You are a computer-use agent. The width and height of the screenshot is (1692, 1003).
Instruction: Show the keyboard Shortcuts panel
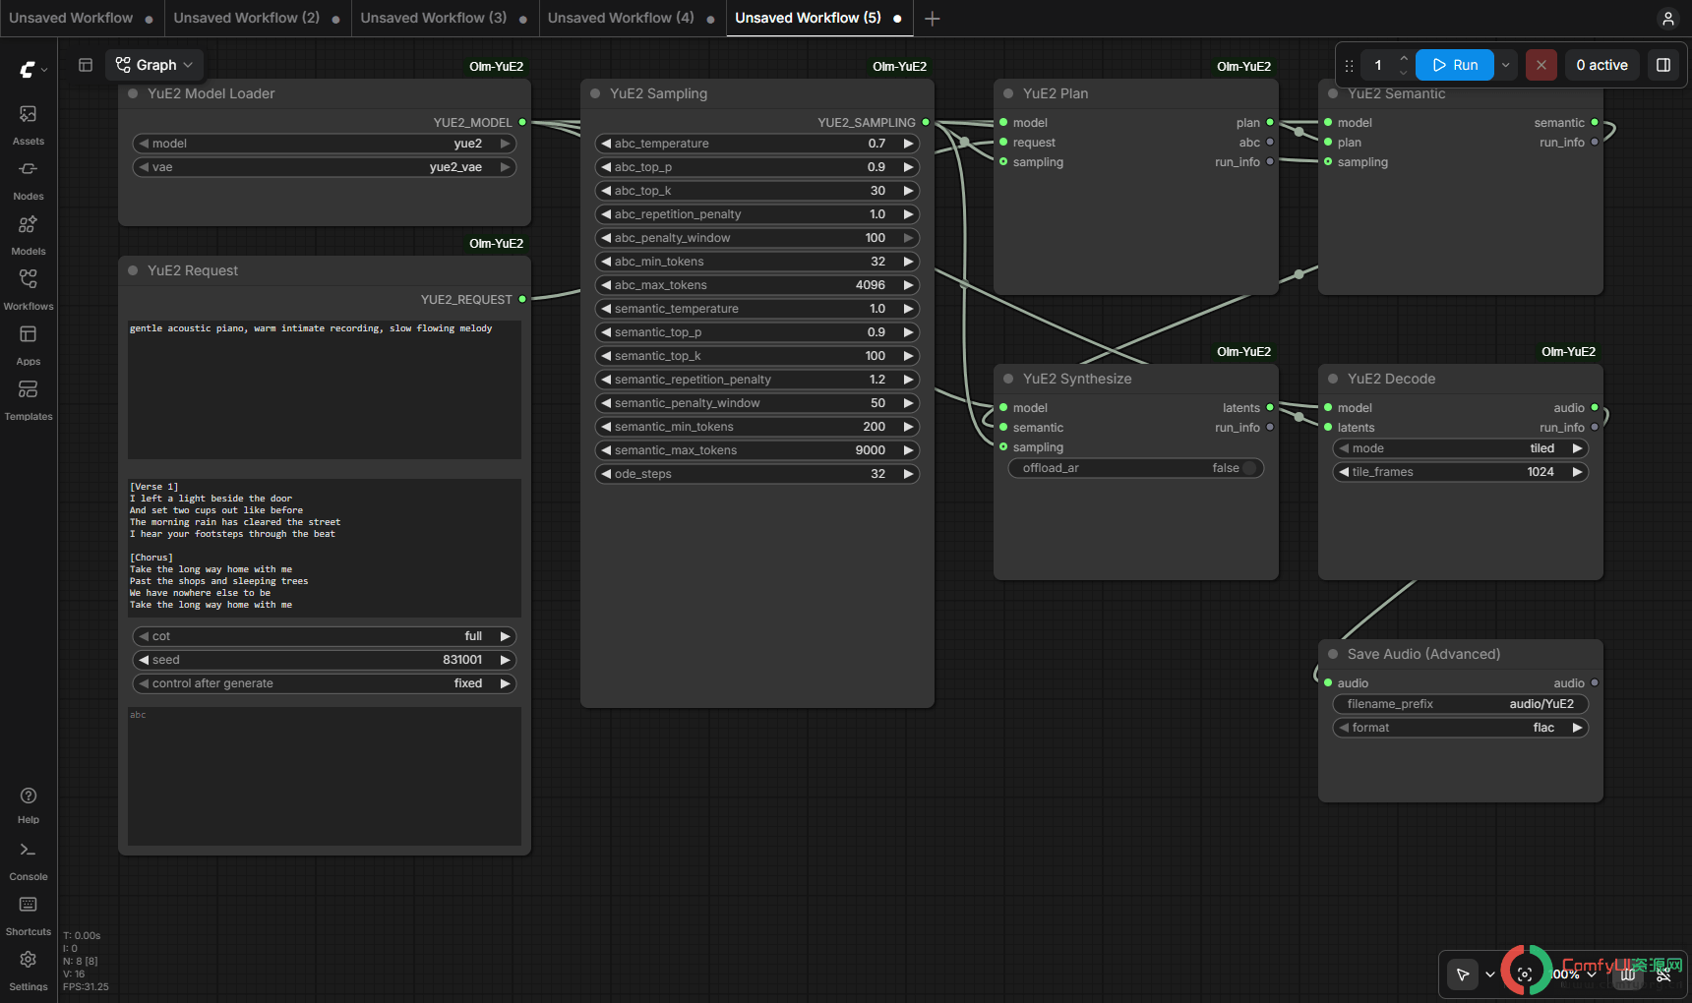(x=29, y=915)
